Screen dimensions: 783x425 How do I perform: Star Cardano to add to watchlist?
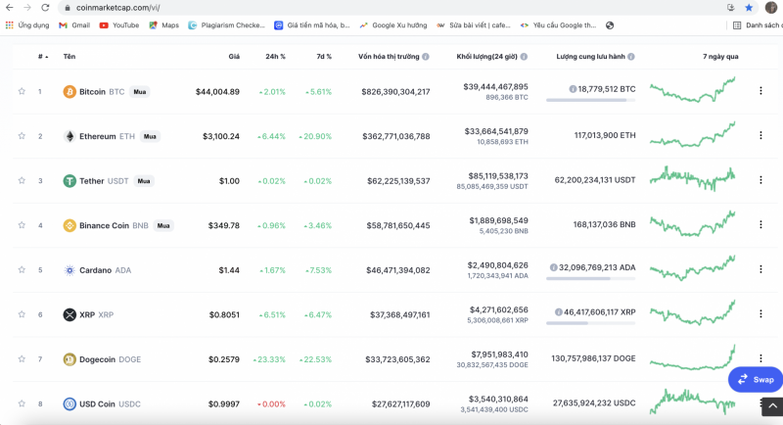coord(22,269)
